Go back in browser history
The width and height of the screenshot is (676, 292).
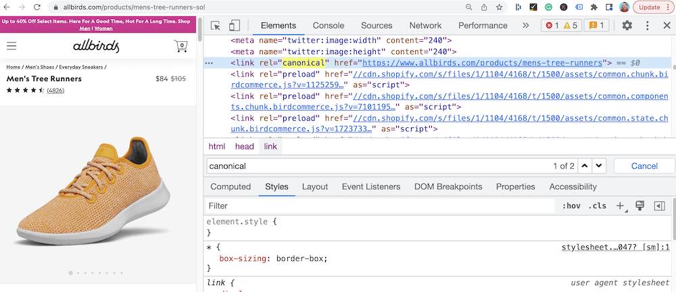pyautogui.click(x=7, y=7)
